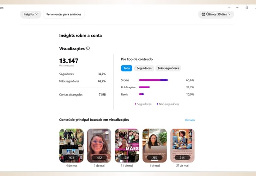Open the three-dots menu in the title bar

229,8
